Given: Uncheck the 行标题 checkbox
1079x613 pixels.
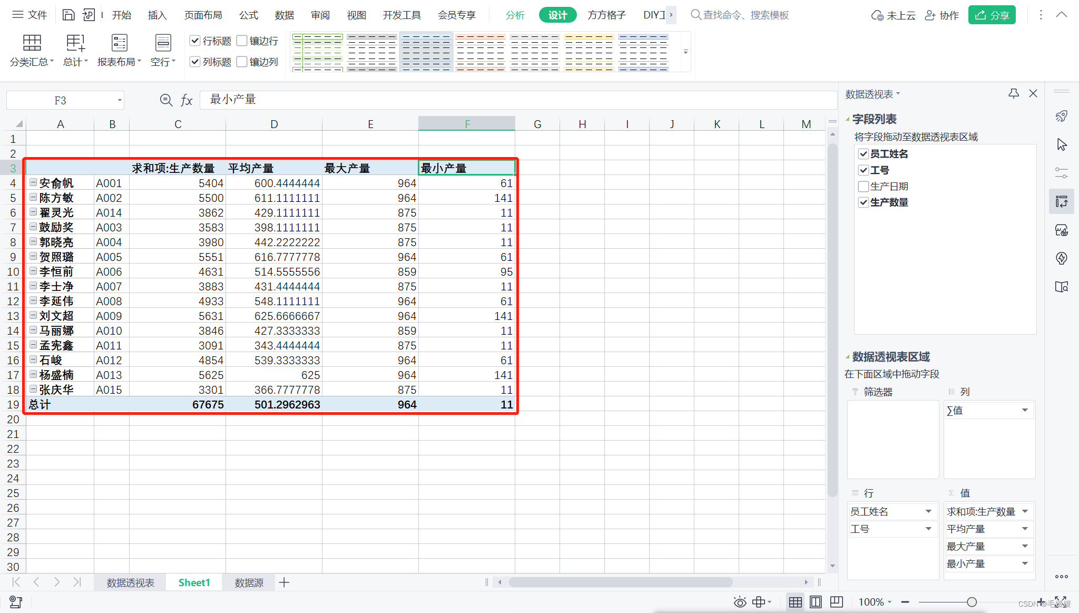Looking at the screenshot, I should 195,41.
